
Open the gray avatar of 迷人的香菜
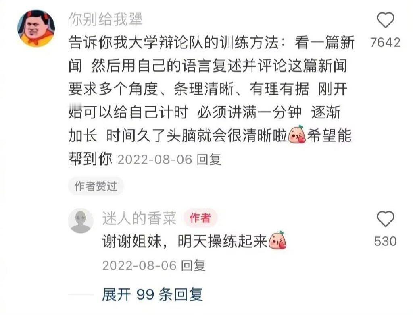[x=81, y=221]
